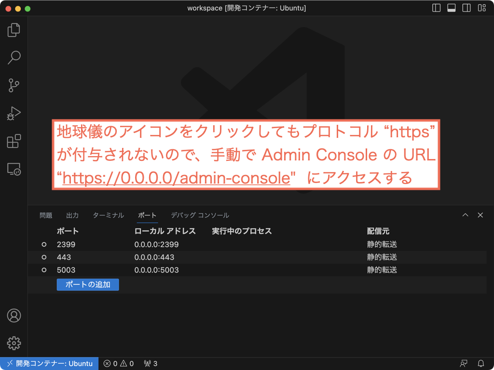Select the ポート tab
Image resolution: width=494 pixels, height=370 pixels.
coord(148,215)
